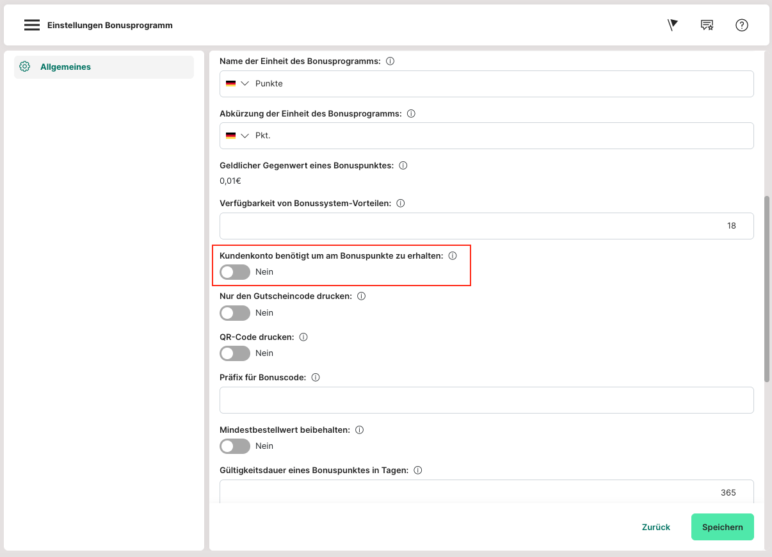772x557 pixels.
Task: Show info for Präfix für Bonuscode
Action: click(316, 378)
